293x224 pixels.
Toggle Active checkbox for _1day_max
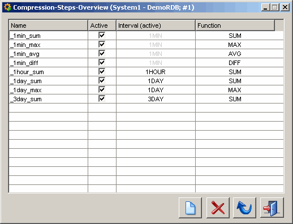coord(102,89)
